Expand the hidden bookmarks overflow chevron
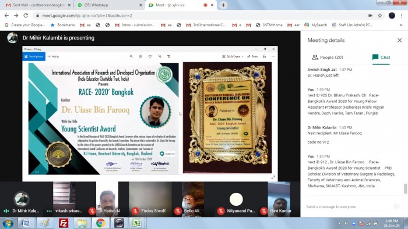Screen dimensions: 408x229 pos(401,25)
